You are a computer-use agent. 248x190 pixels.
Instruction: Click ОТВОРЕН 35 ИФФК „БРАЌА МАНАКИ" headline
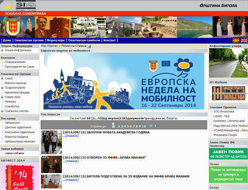coord(105,157)
